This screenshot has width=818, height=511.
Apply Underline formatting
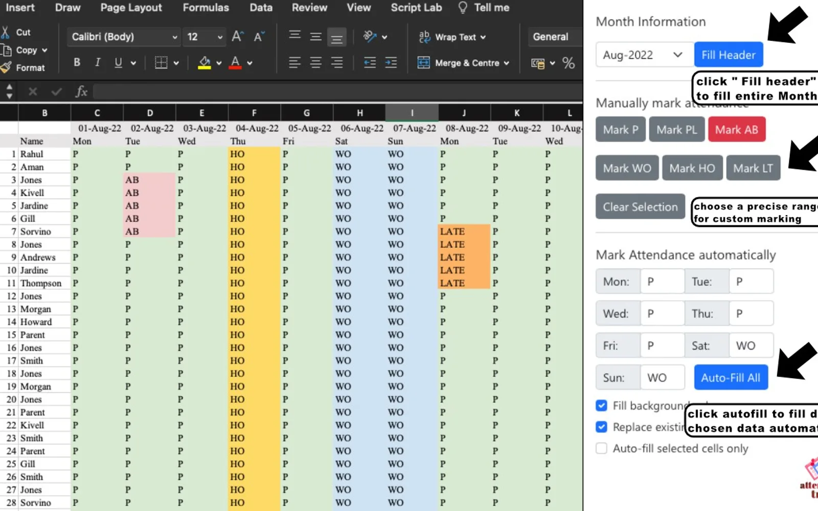coord(118,62)
